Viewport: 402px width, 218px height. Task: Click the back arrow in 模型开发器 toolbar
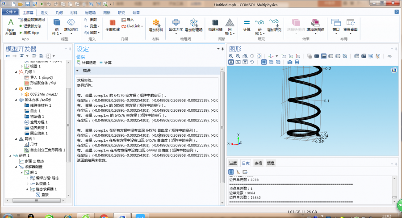[x=8, y=56]
